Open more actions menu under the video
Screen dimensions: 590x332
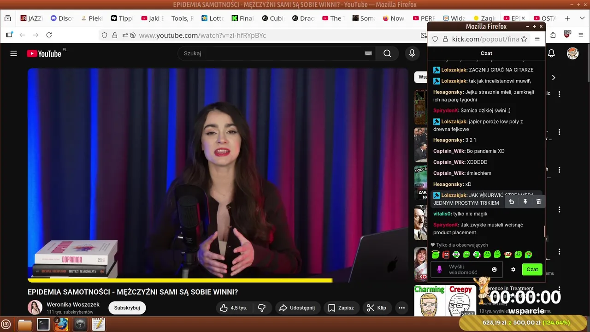pos(401,308)
